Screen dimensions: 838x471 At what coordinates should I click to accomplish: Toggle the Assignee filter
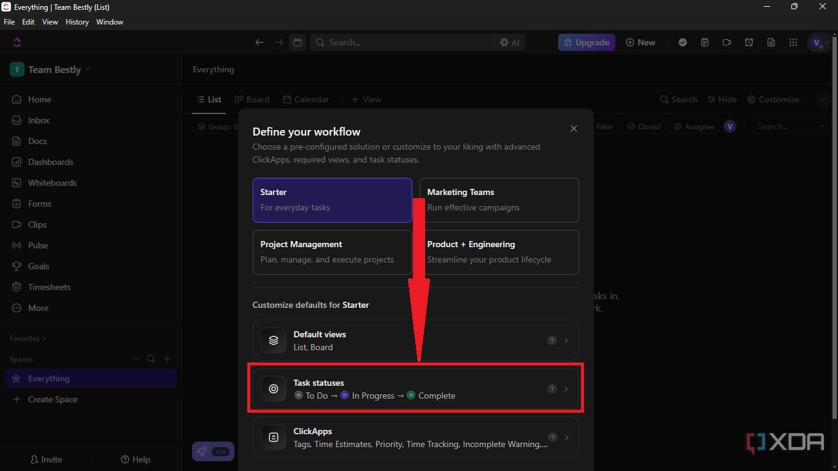(x=694, y=126)
